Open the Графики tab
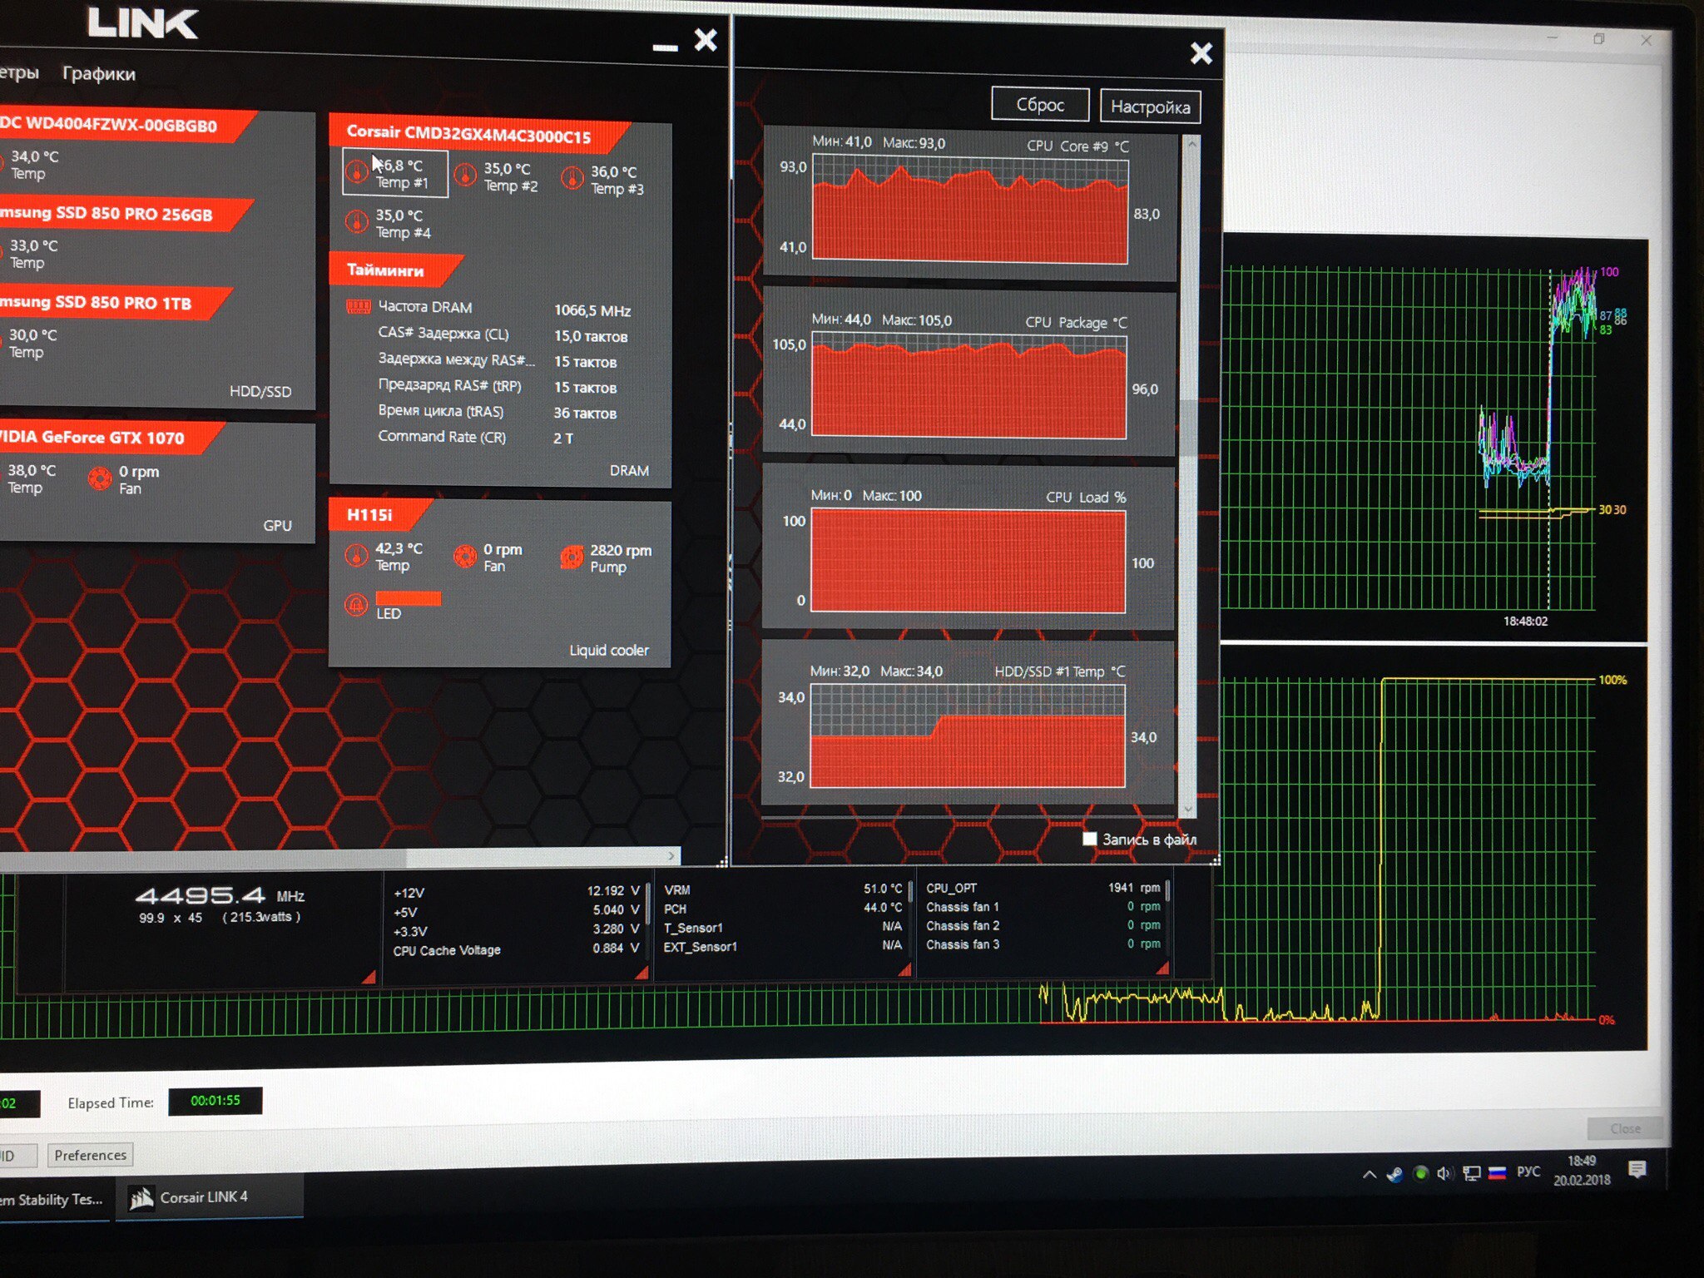The width and height of the screenshot is (1704, 1278). (99, 74)
